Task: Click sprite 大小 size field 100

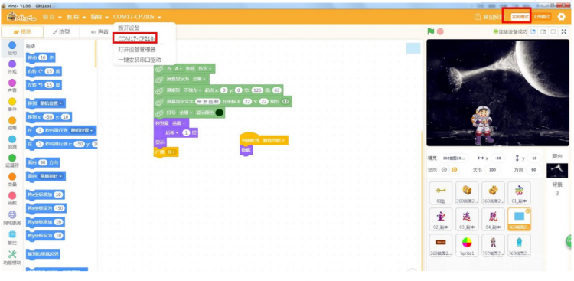Action: click(491, 170)
